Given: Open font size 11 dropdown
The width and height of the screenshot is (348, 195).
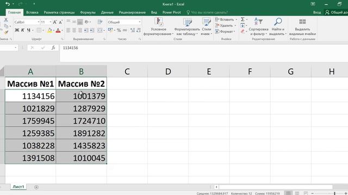Looking at the screenshot, I should click(x=50, y=22).
